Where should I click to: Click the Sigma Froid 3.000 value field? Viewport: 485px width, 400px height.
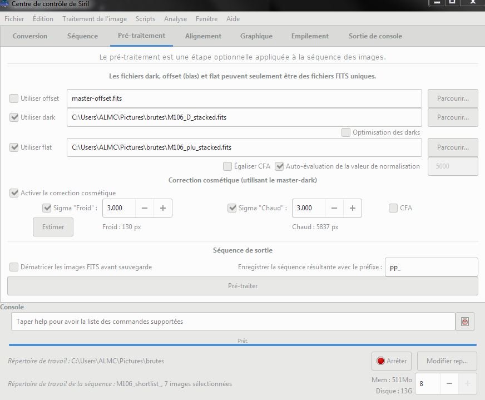[x=119, y=208]
